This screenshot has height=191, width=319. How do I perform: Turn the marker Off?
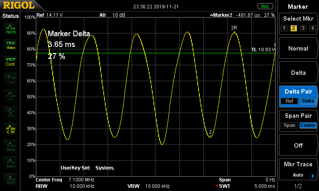coord(298,146)
